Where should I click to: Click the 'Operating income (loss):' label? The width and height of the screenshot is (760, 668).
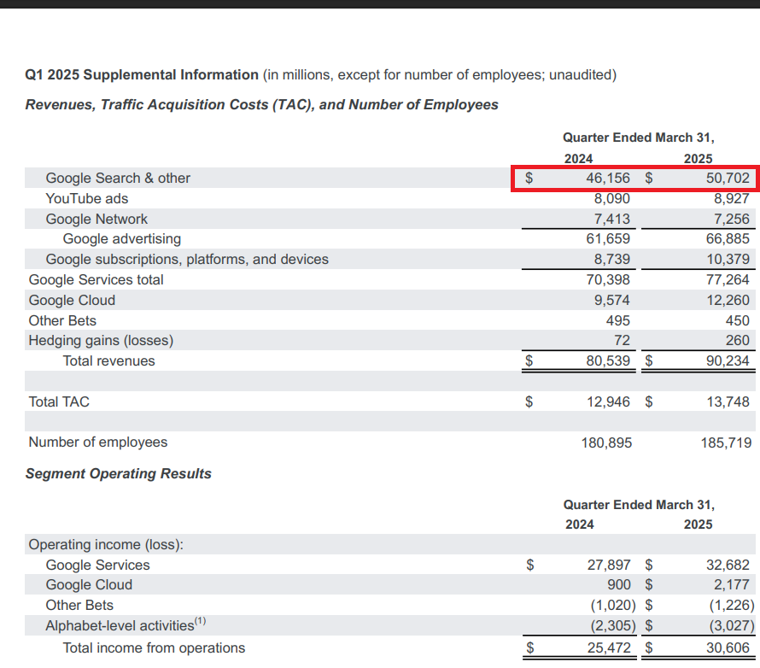(x=106, y=544)
